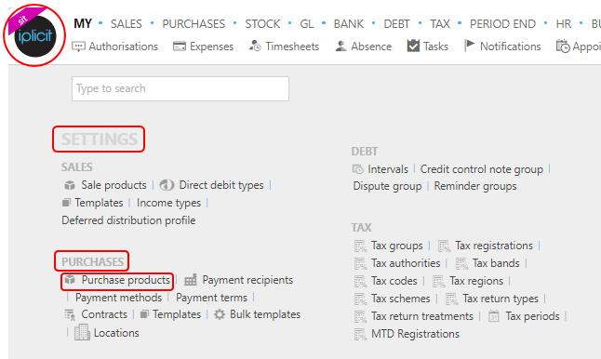Open Reminder groups link
The height and width of the screenshot is (359, 601).
(475, 186)
